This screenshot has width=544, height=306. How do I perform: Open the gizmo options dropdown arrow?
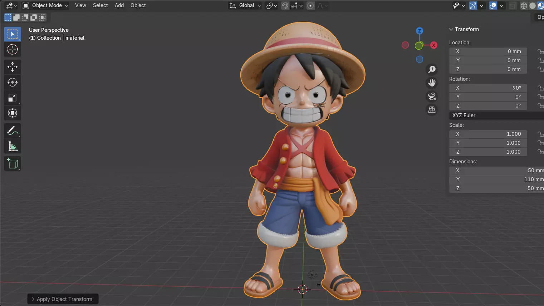(x=482, y=5)
